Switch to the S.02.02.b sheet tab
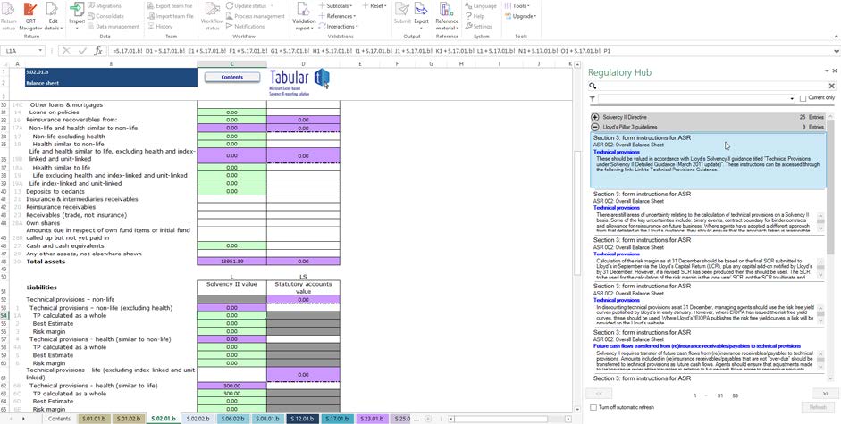Screen dimensions: 841x424 coord(197,419)
